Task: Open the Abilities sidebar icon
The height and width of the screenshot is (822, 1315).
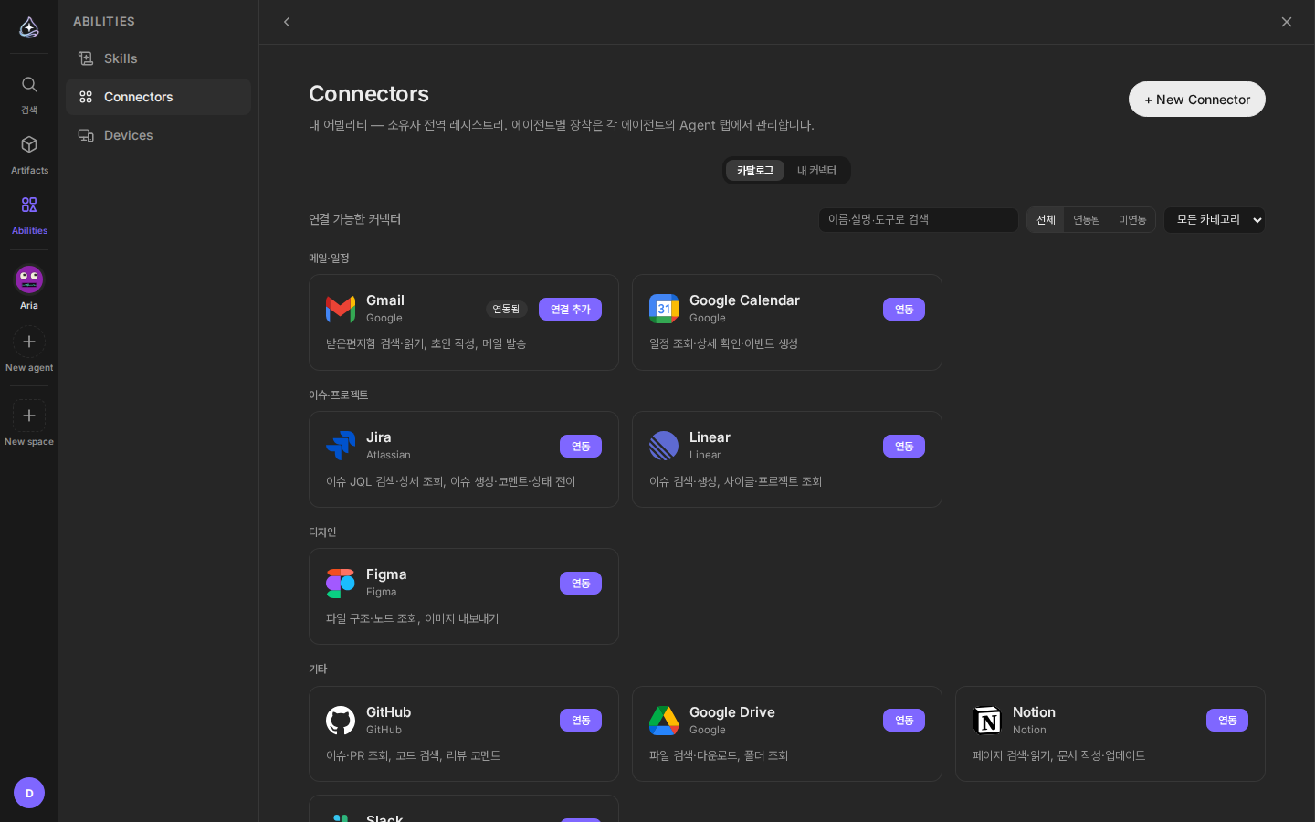Action: (x=29, y=205)
